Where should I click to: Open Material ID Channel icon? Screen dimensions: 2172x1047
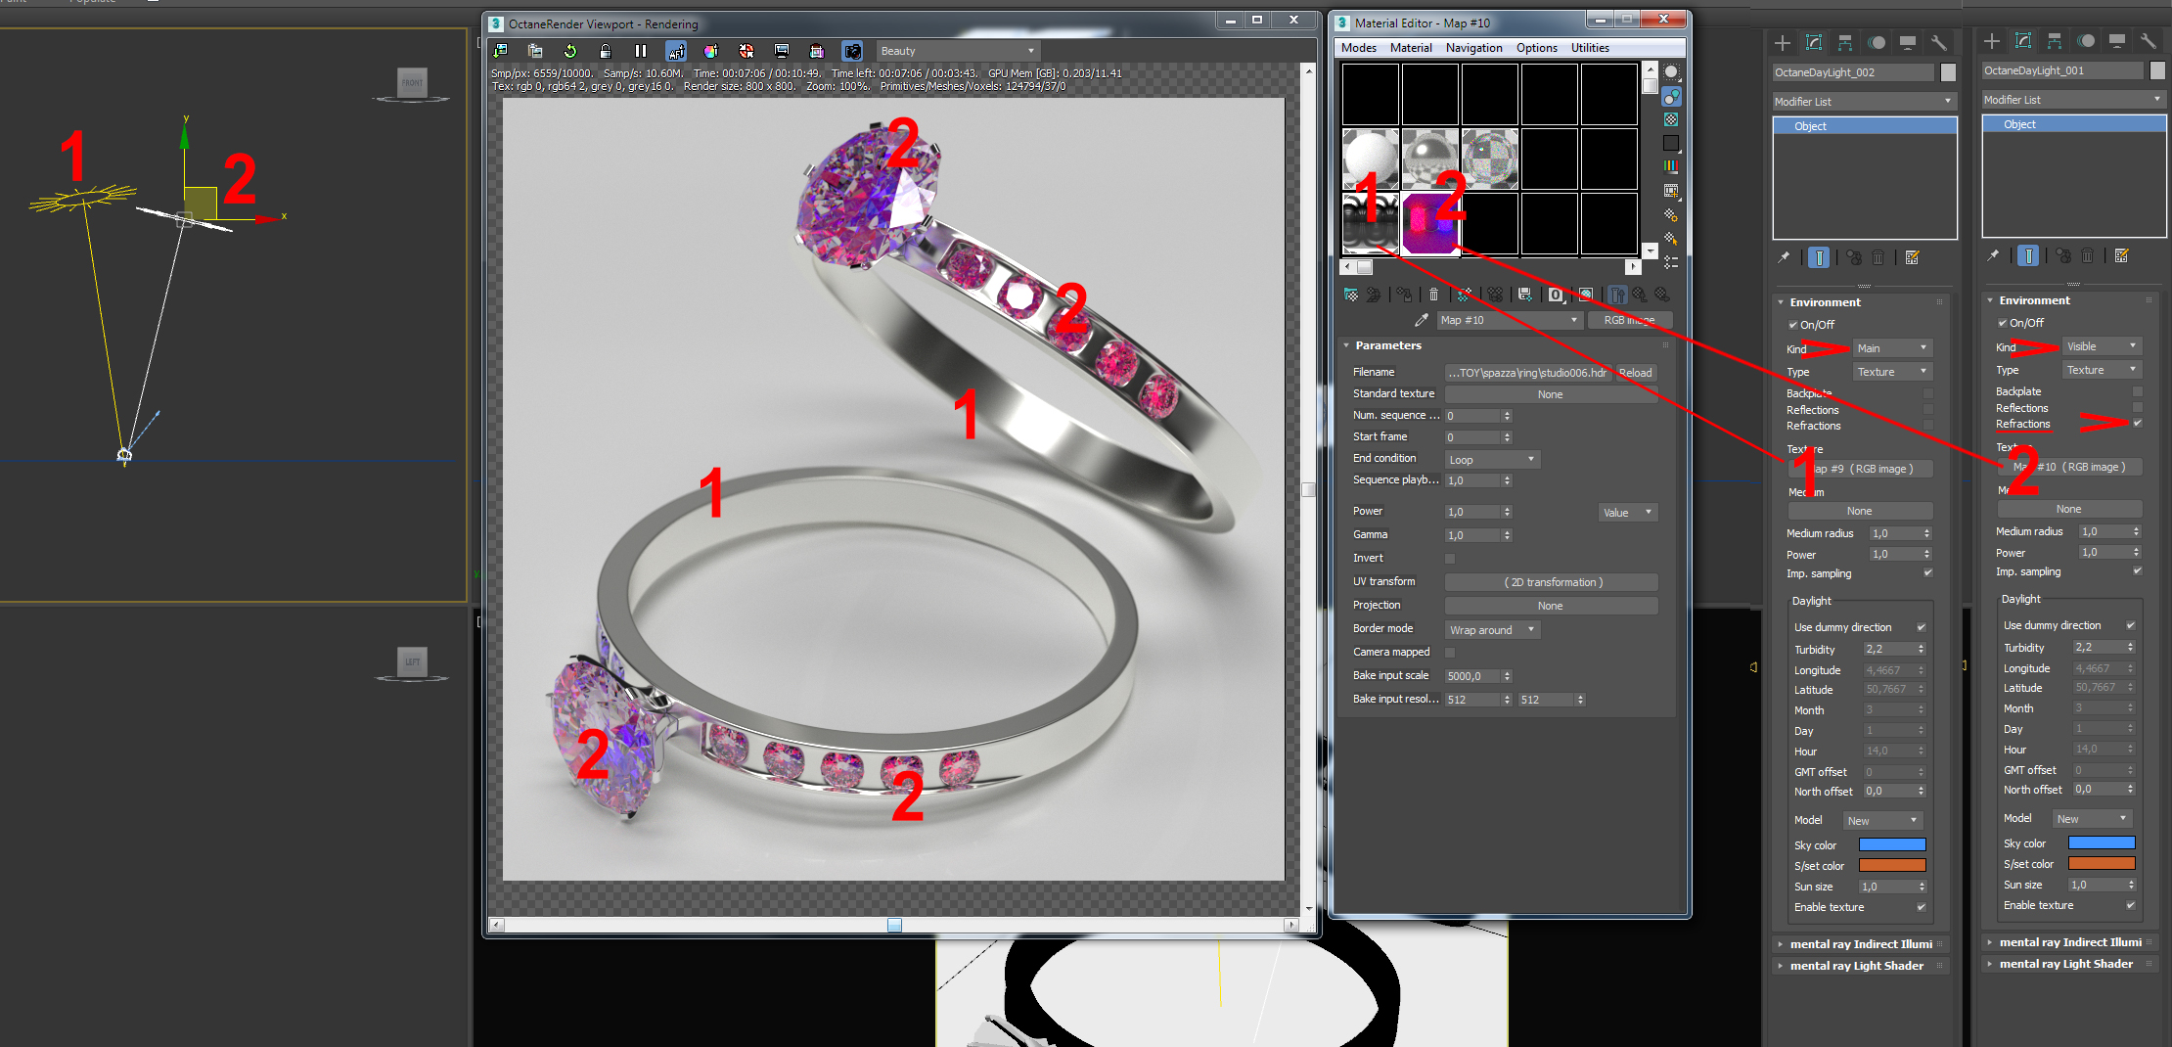[1556, 295]
